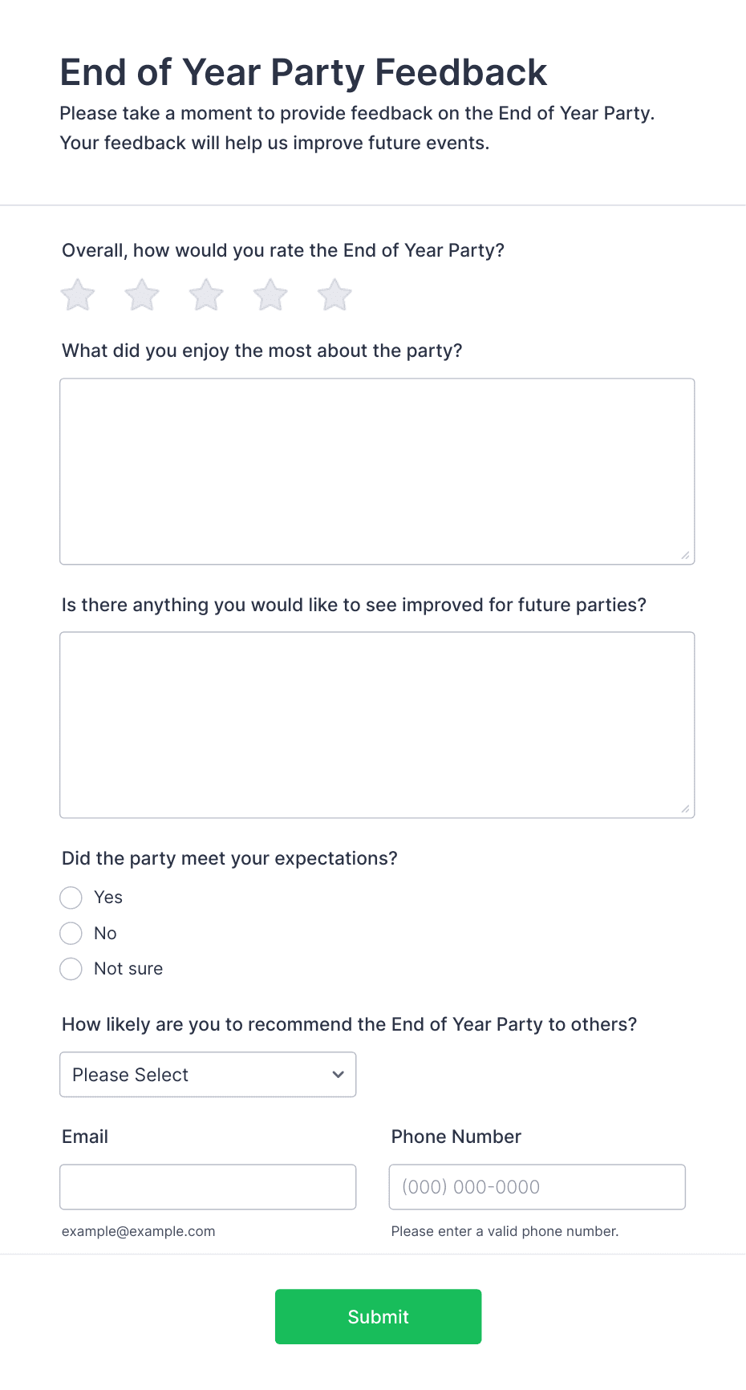Choose the No radio option

(71, 934)
